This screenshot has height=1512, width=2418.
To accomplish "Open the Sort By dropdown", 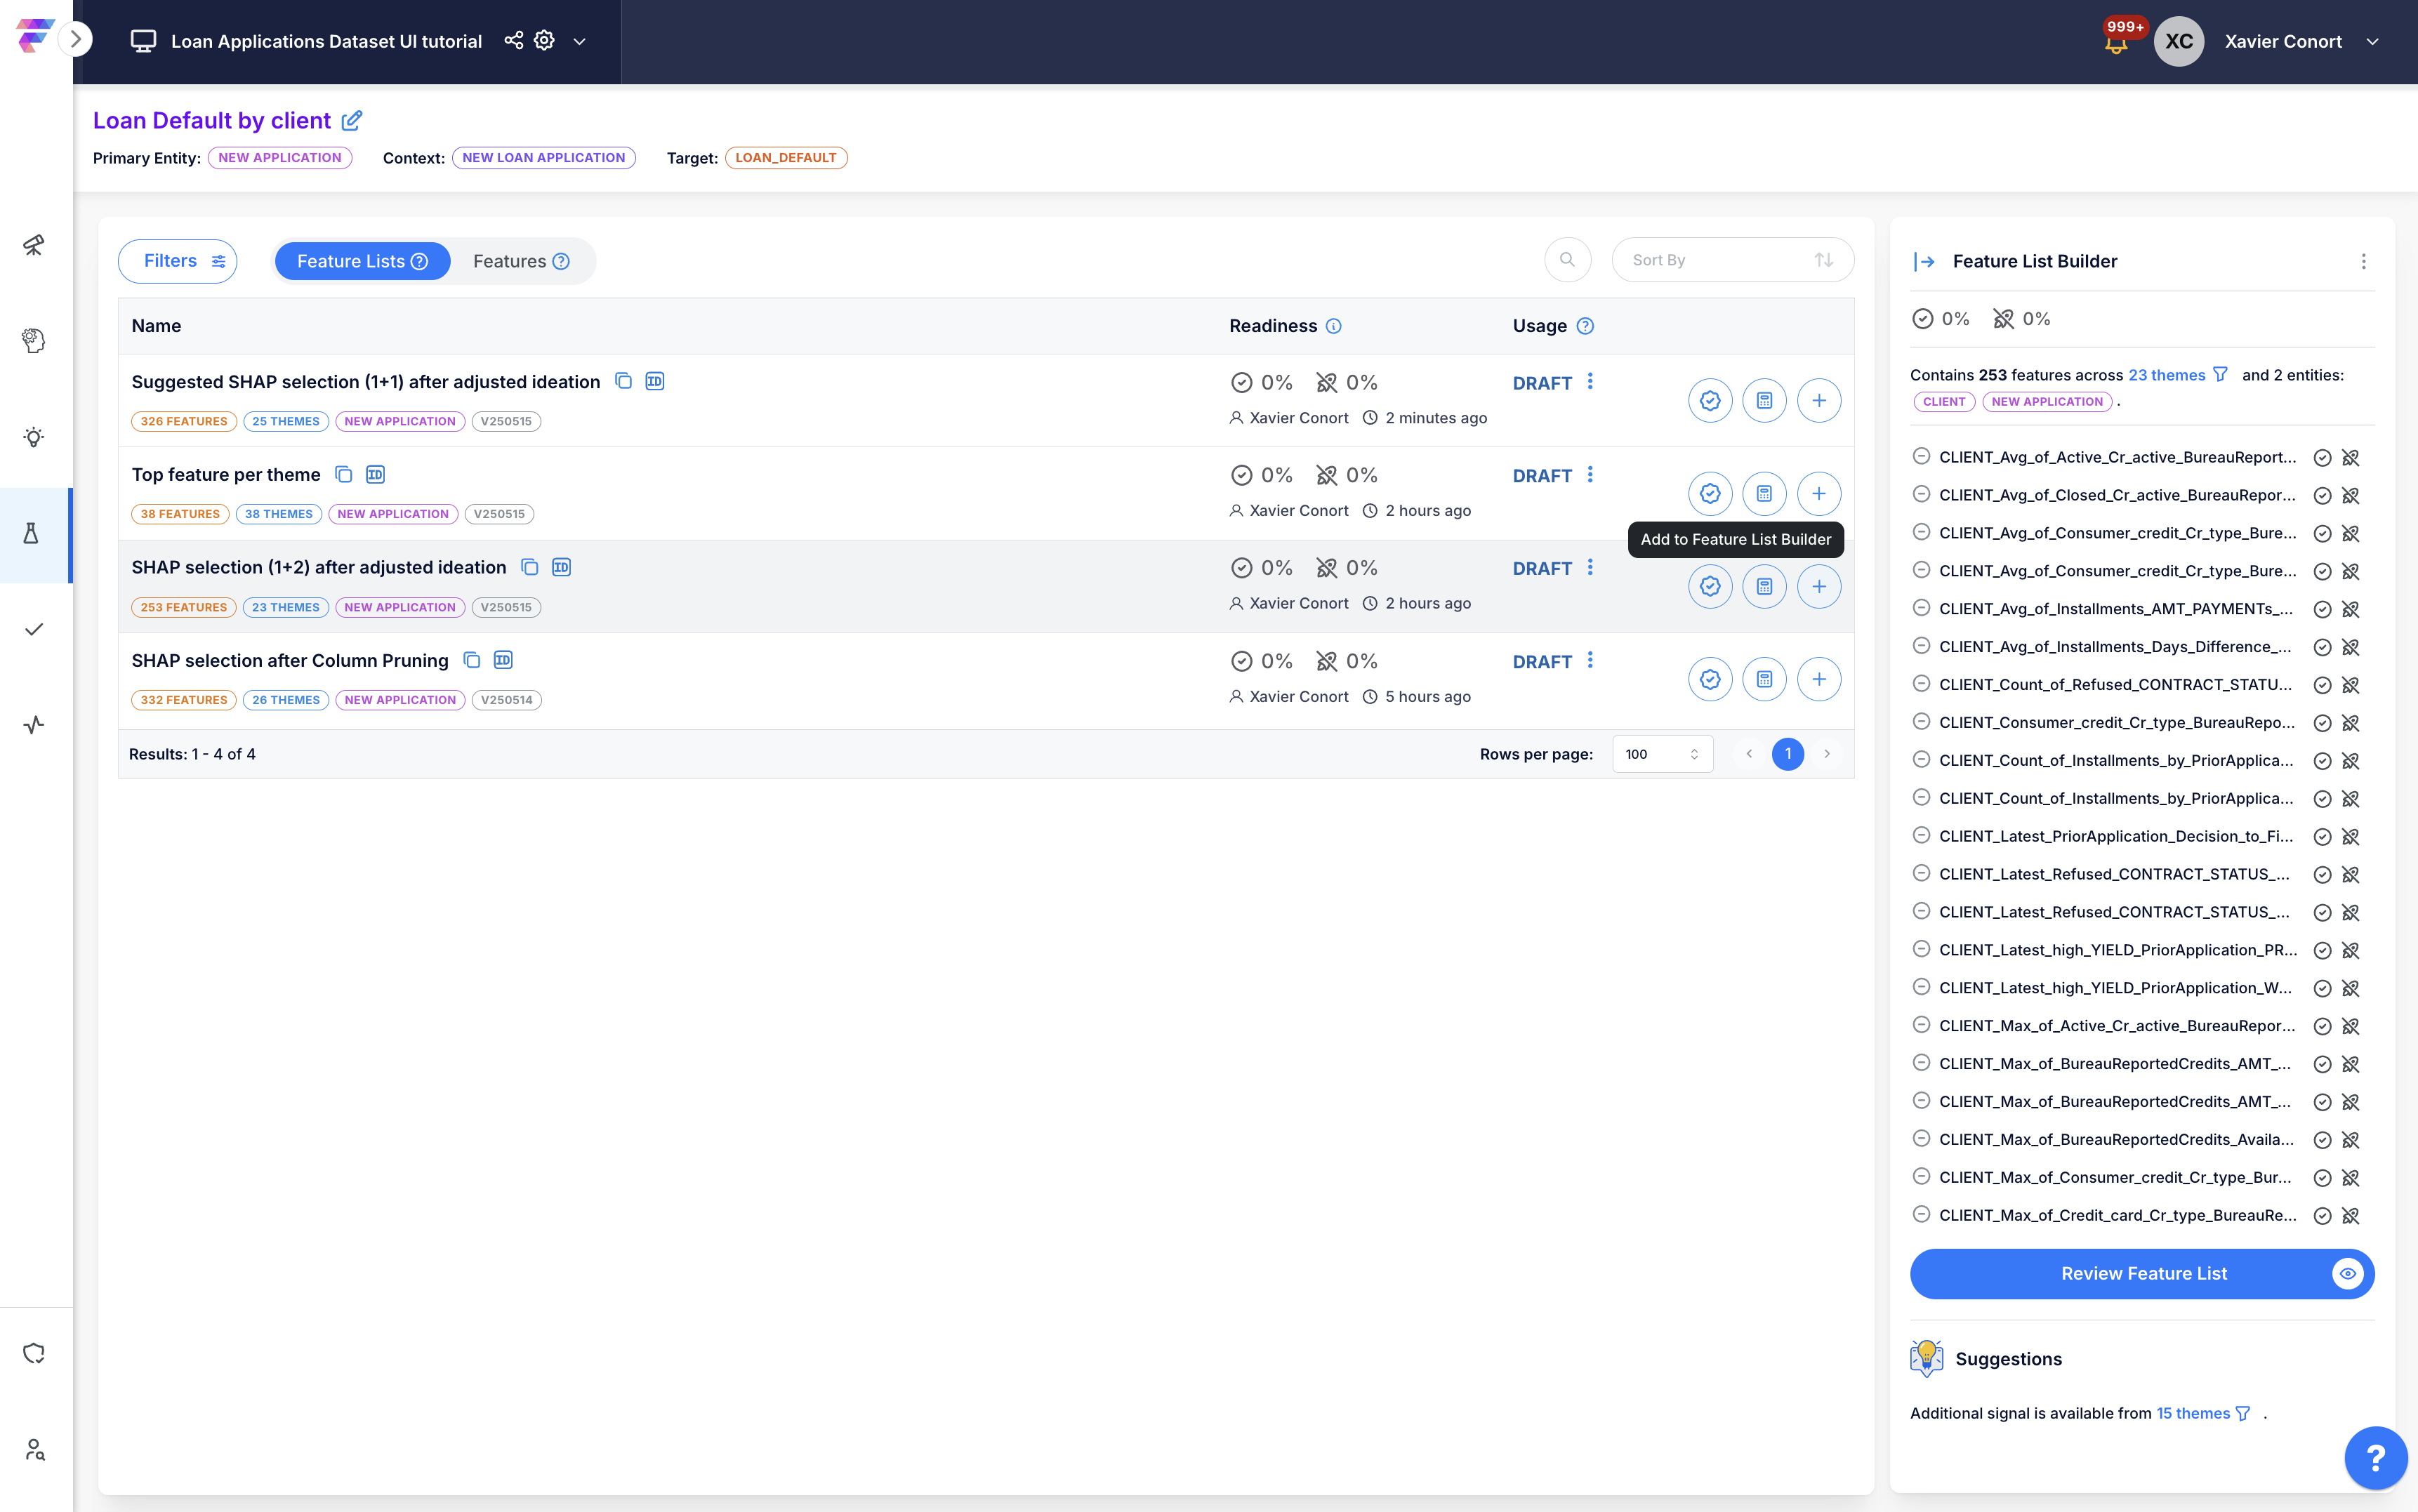I will click(x=1732, y=260).
